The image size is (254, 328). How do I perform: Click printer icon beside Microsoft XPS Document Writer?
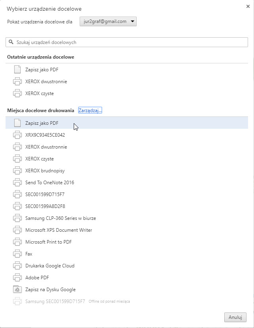[x=17, y=230]
